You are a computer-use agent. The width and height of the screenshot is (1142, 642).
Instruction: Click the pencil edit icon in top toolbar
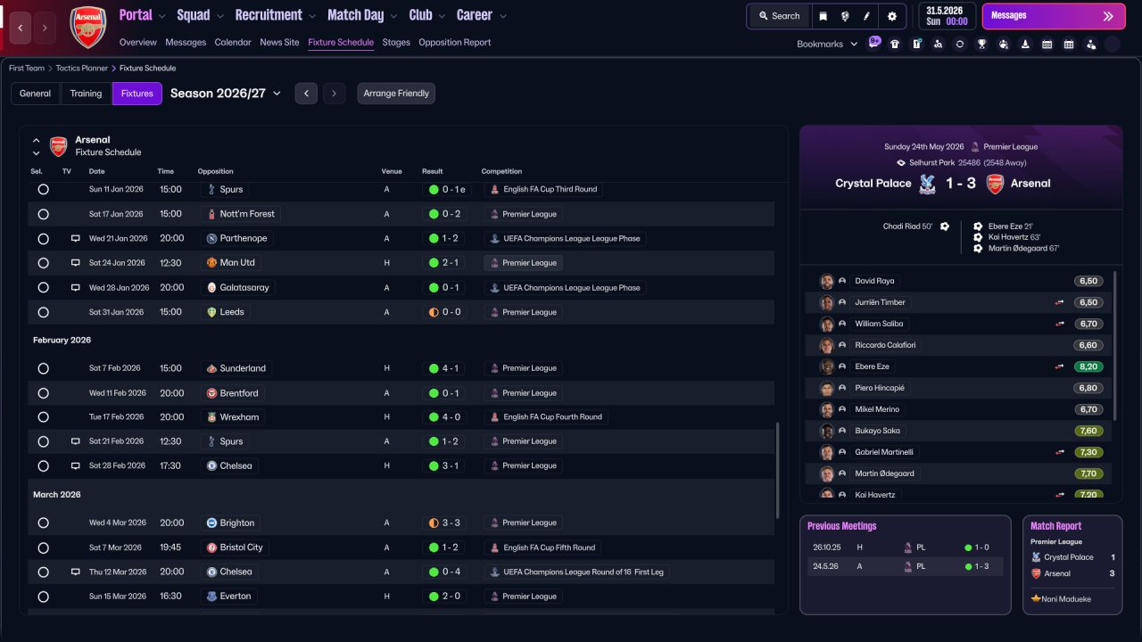point(866,16)
